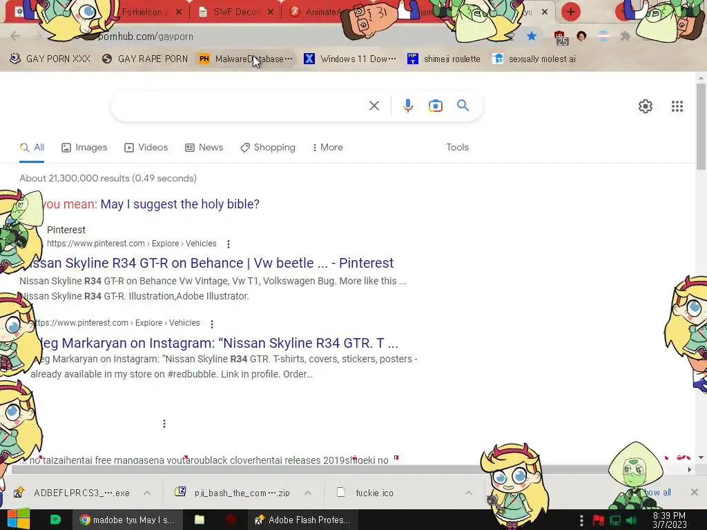This screenshot has height=530, width=707.
Task: Select the All results tab
Action: click(x=32, y=148)
